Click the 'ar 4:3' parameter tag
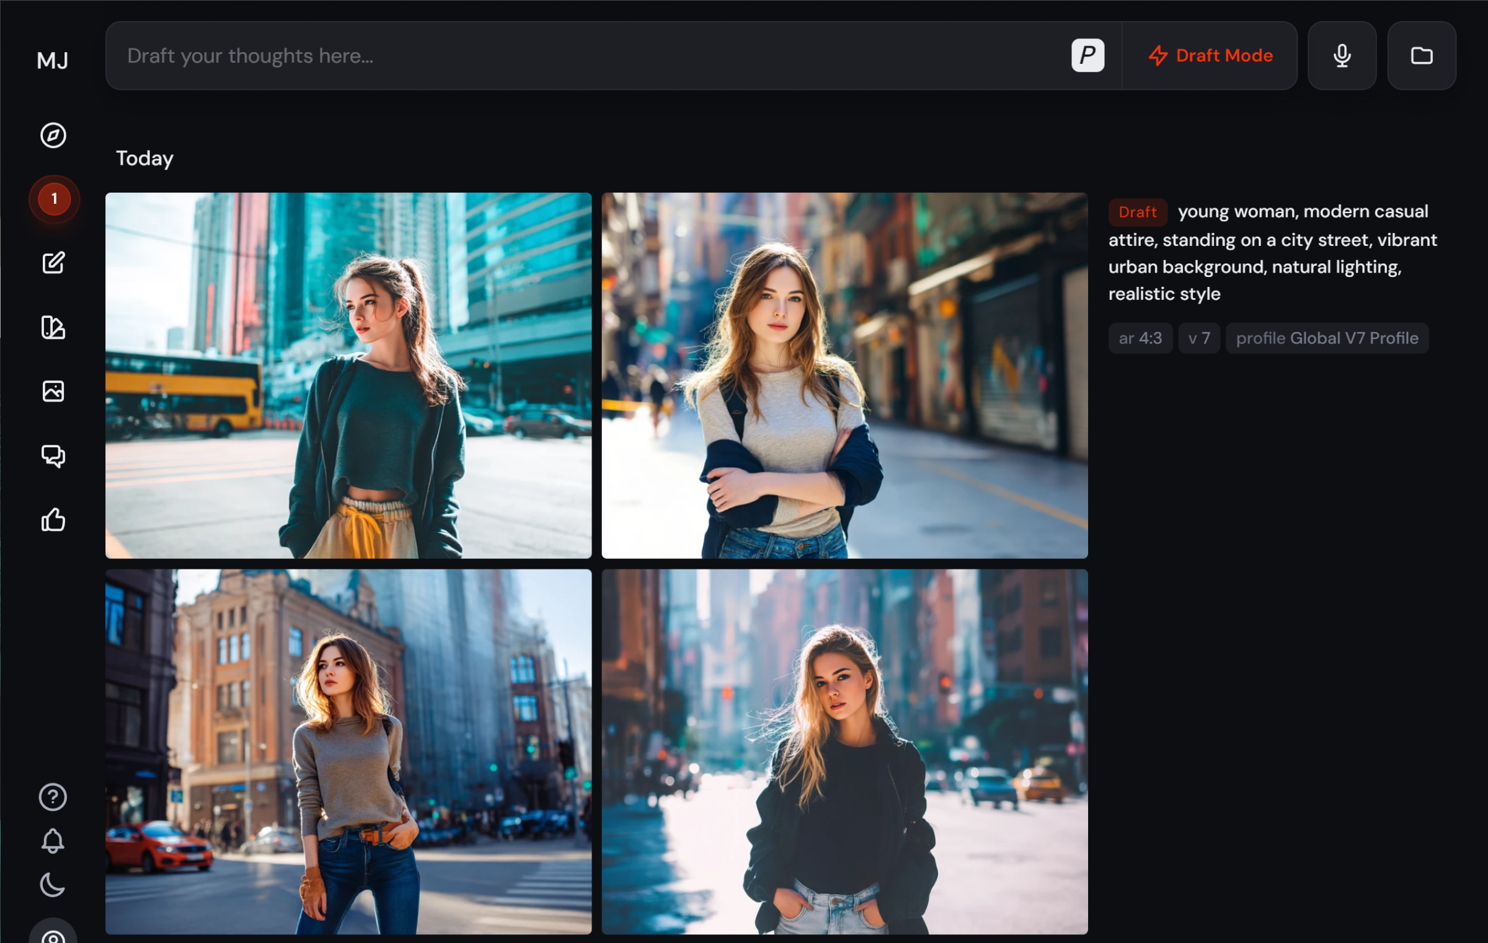Screen dimensions: 1488x943 tap(1140, 338)
